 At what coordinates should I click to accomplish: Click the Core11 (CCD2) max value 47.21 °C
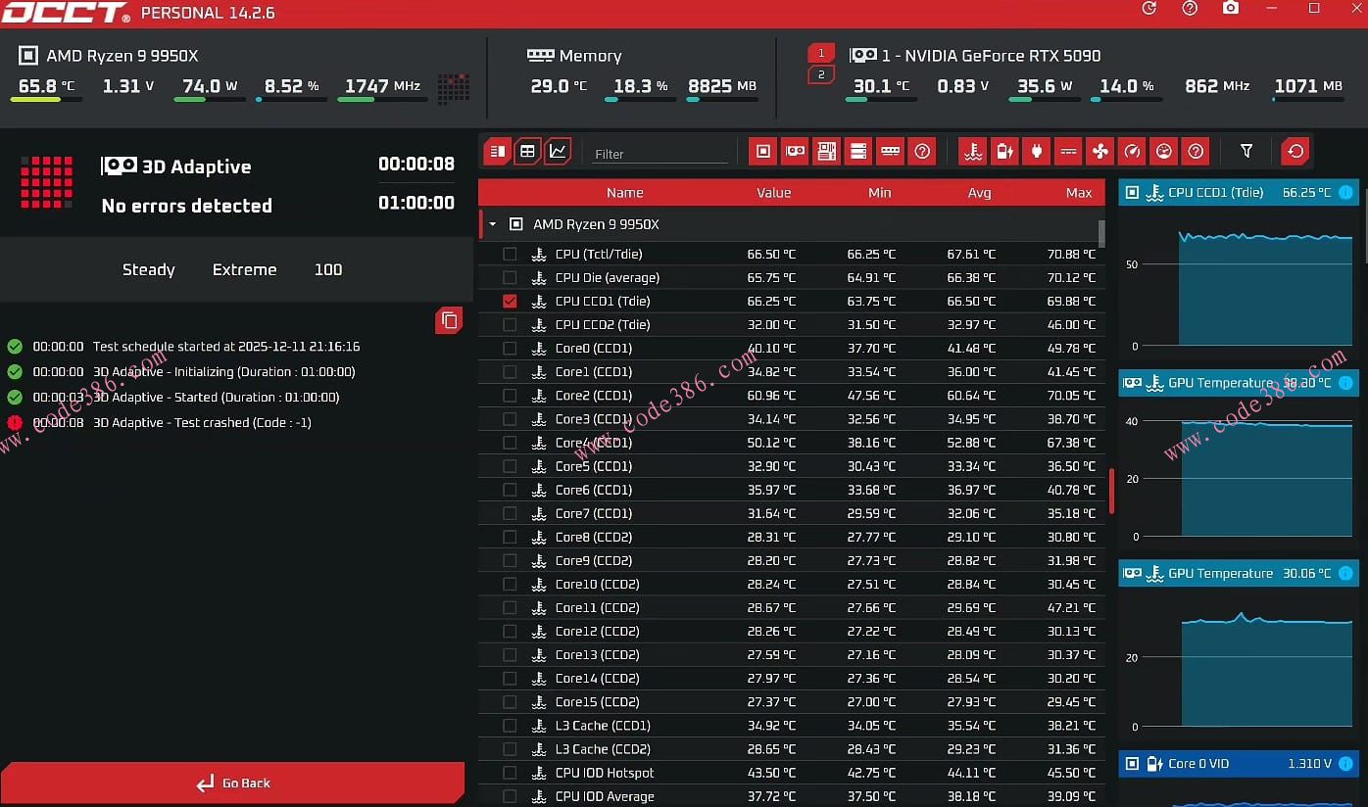(1071, 608)
